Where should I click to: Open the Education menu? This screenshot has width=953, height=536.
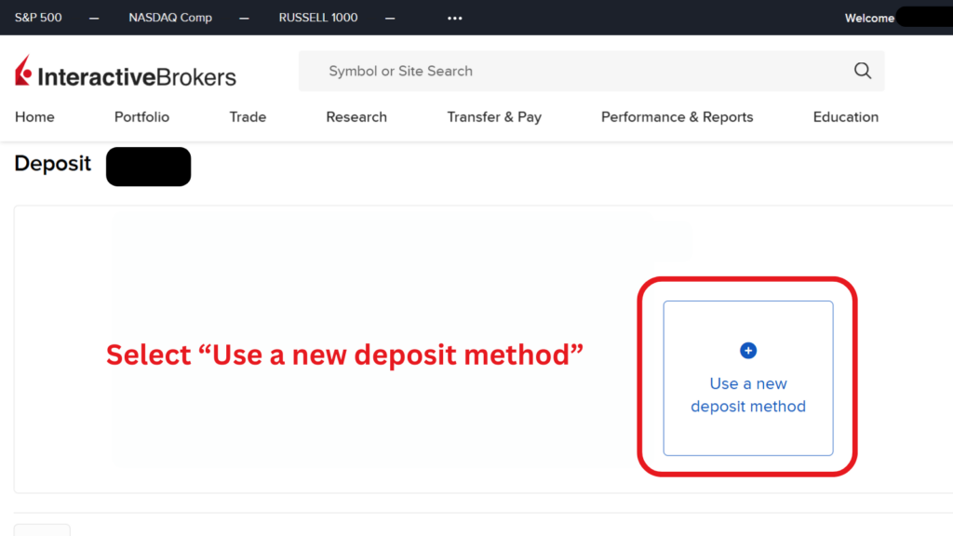[845, 116]
